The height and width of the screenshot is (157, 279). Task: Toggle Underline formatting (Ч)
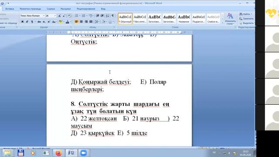(x=32, y=22)
